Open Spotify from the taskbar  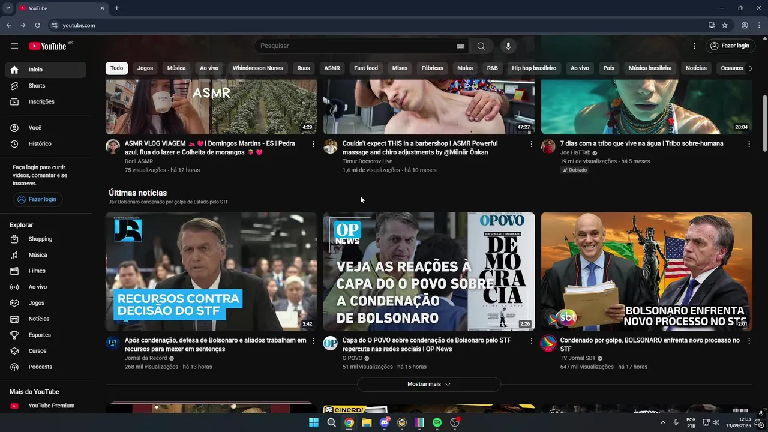tap(437, 422)
